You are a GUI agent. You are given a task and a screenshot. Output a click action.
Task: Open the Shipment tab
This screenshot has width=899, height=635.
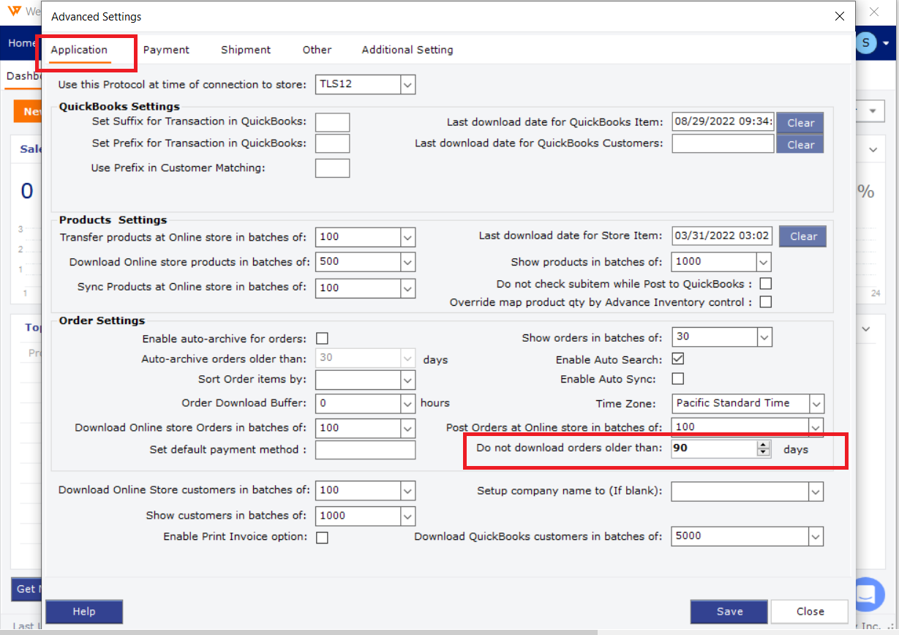(246, 50)
